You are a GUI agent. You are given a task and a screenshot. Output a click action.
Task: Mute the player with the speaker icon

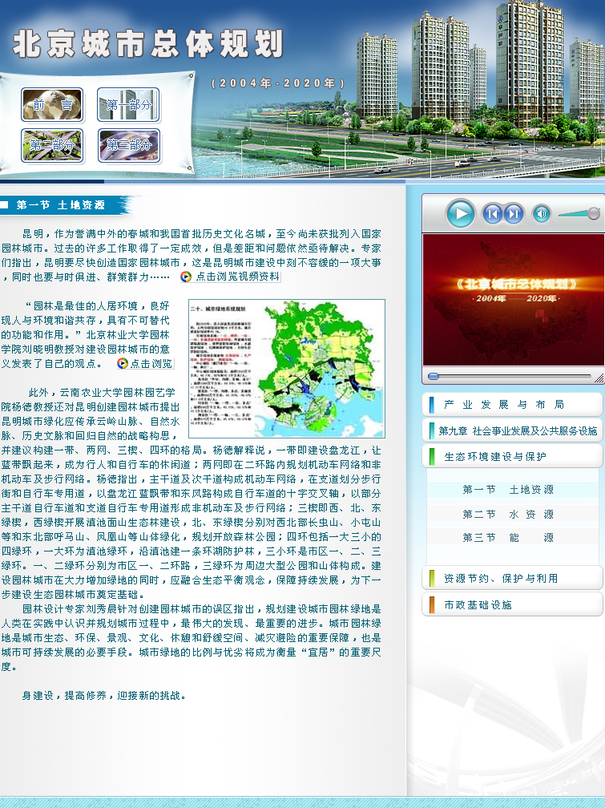[542, 214]
